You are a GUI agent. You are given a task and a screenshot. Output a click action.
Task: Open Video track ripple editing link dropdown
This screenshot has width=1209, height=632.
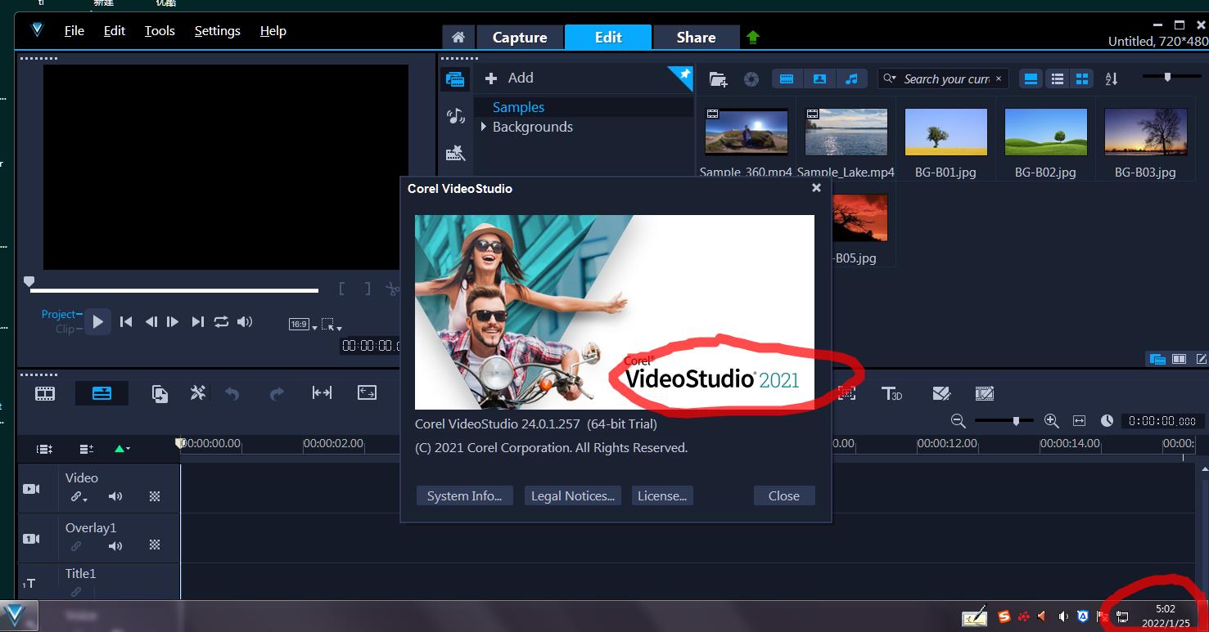(x=79, y=496)
